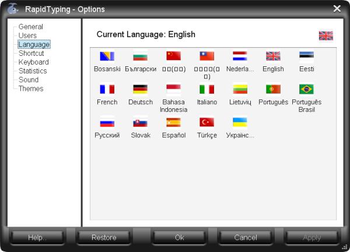Choose the Русский flag icon

pos(107,122)
